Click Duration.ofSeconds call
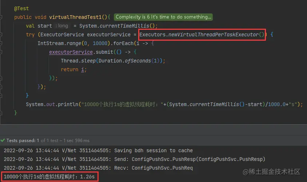The height and width of the screenshot is (182, 307). point(125,61)
